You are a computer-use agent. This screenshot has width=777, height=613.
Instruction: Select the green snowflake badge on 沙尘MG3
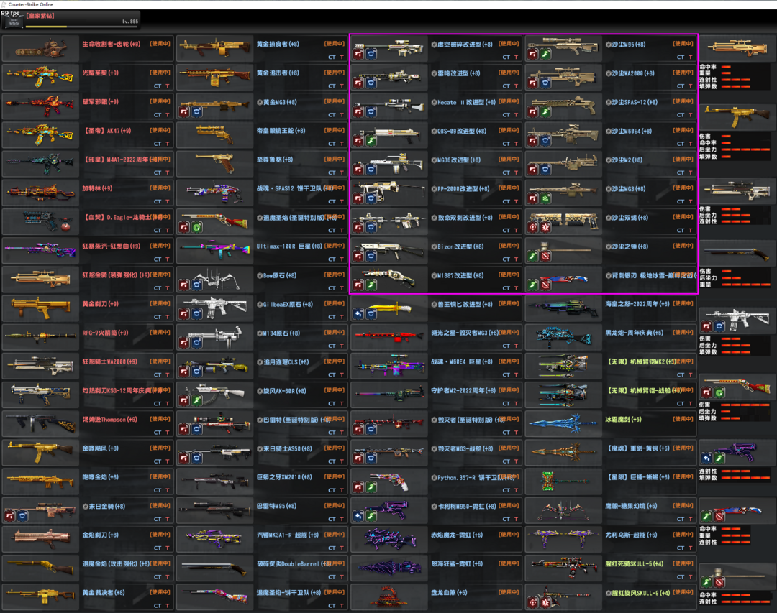tap(545, 198)
